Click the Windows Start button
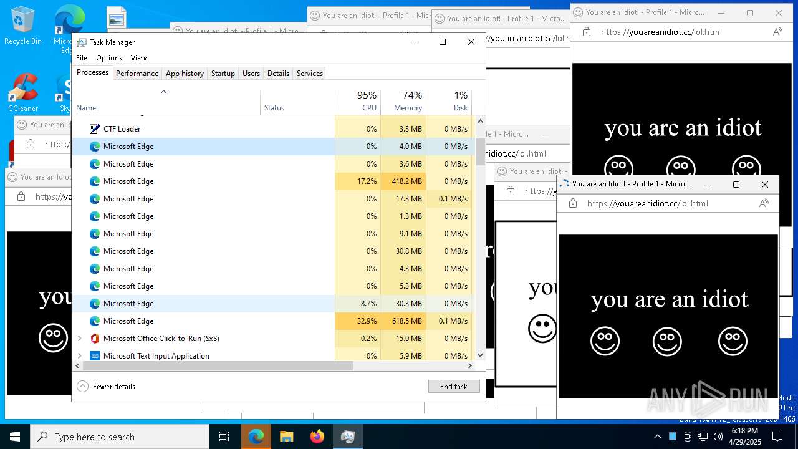Image resolution: width=798 pixels, height=449 pixels. pos(15,437)
